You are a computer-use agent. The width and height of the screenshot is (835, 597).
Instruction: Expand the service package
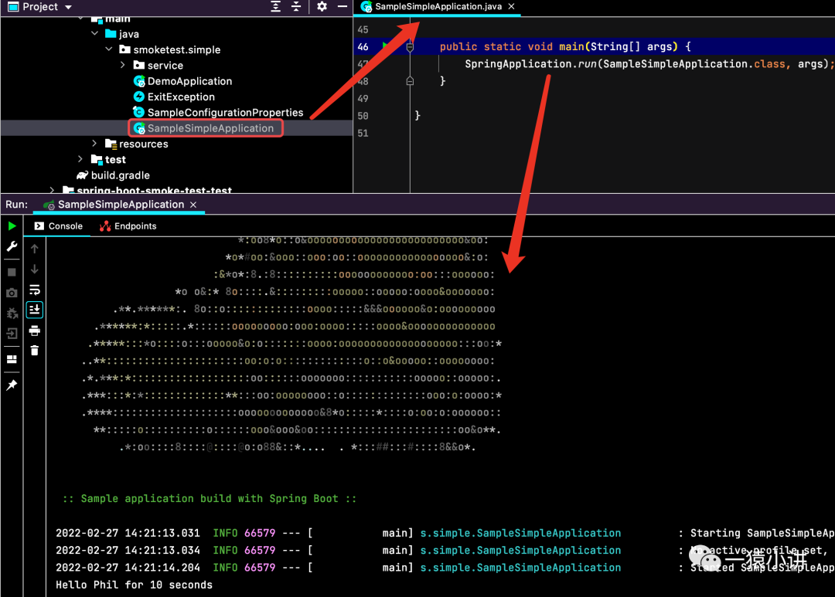tap(123, 65)
